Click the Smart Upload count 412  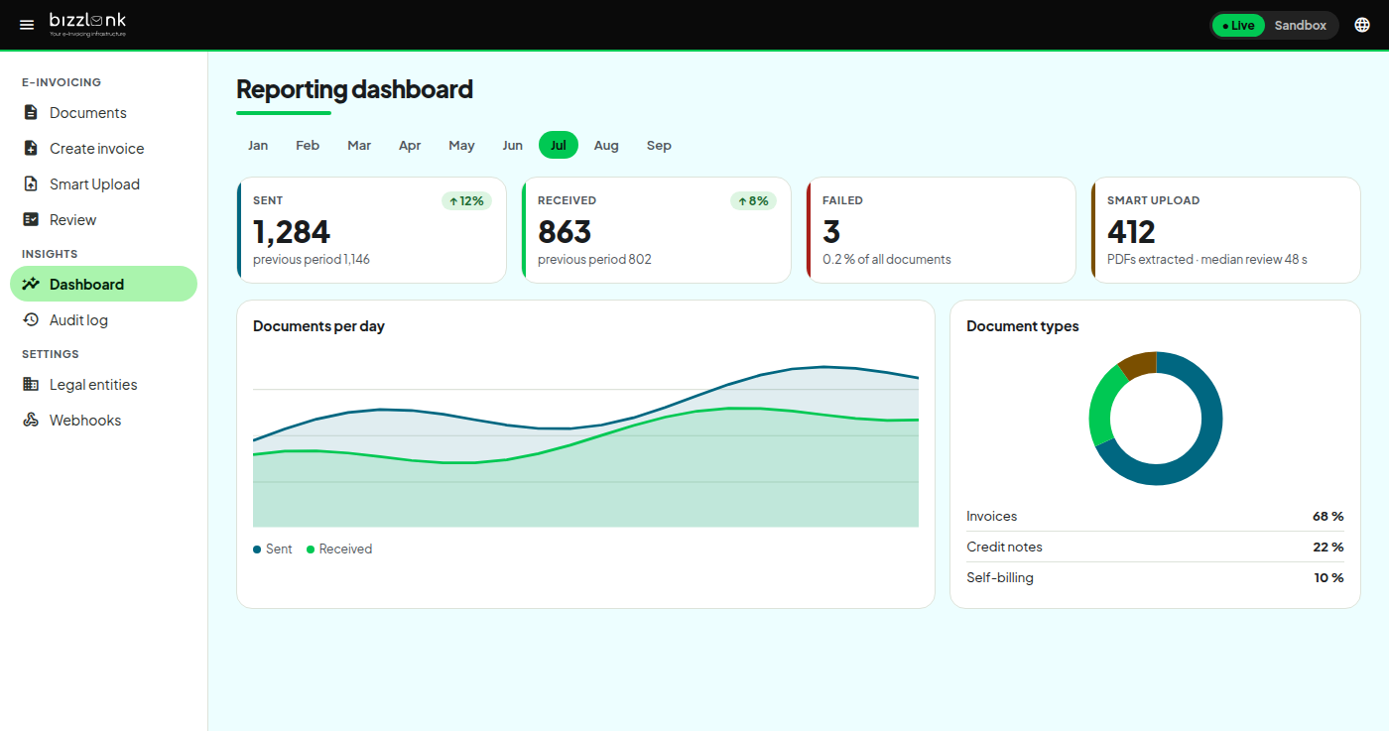(1131, 232)
